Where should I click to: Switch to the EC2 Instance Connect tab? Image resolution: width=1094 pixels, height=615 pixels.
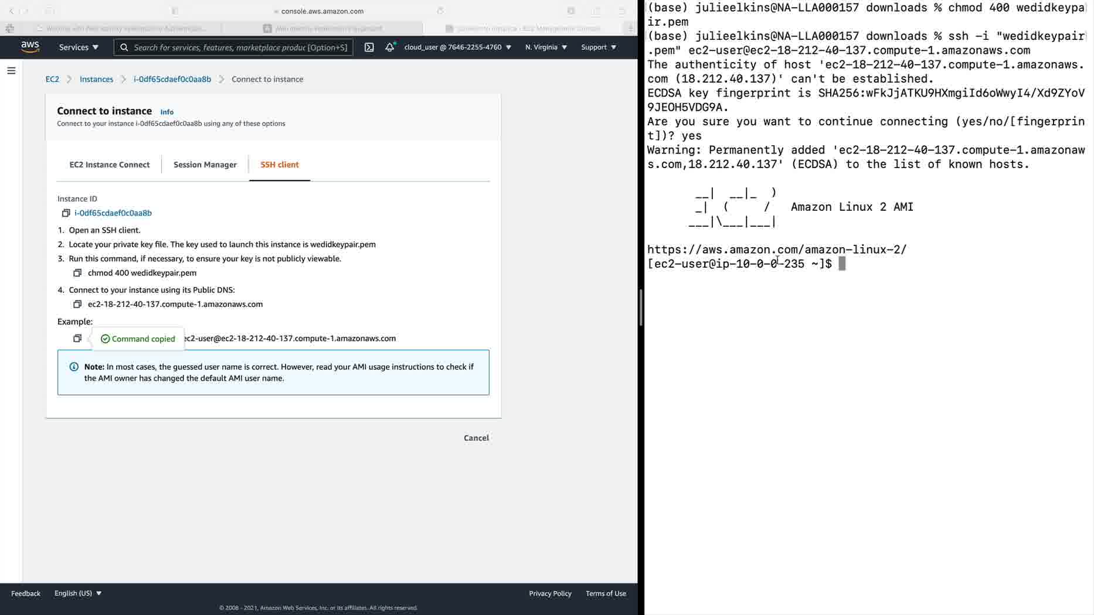[x=110, y=165]
